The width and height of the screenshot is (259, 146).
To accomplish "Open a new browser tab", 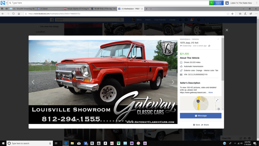I will coord(147,9).
